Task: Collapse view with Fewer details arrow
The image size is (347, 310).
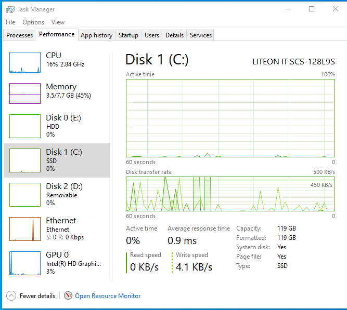Action: point(11,296)
